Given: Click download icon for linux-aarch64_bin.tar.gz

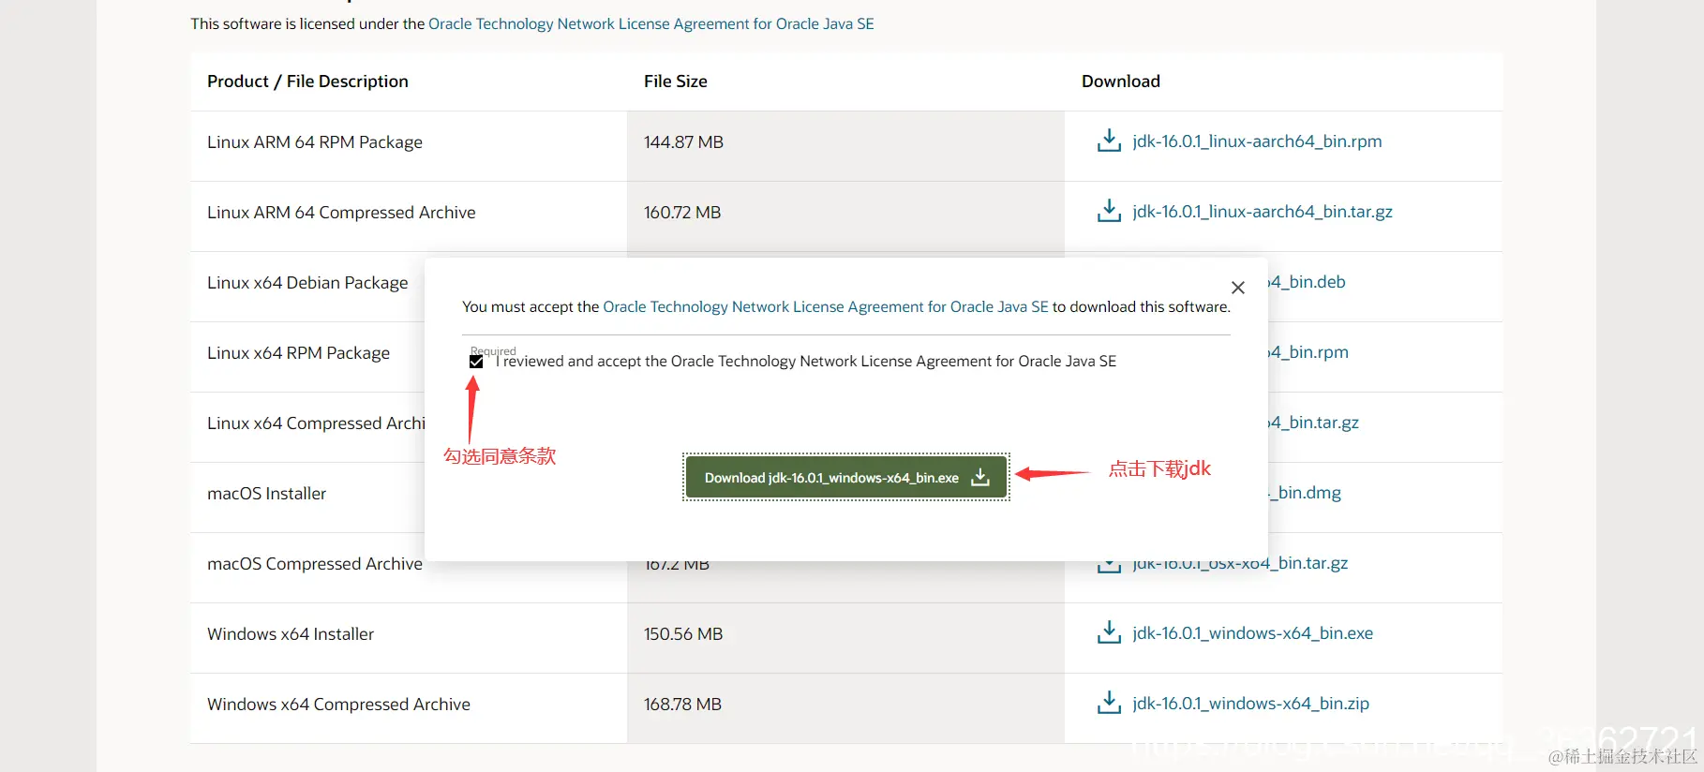Looking at the screenshot, I should [1109, 212].
